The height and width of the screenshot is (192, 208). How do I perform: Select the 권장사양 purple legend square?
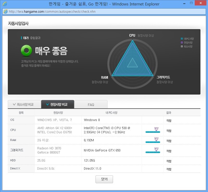[x=182, y=43]
